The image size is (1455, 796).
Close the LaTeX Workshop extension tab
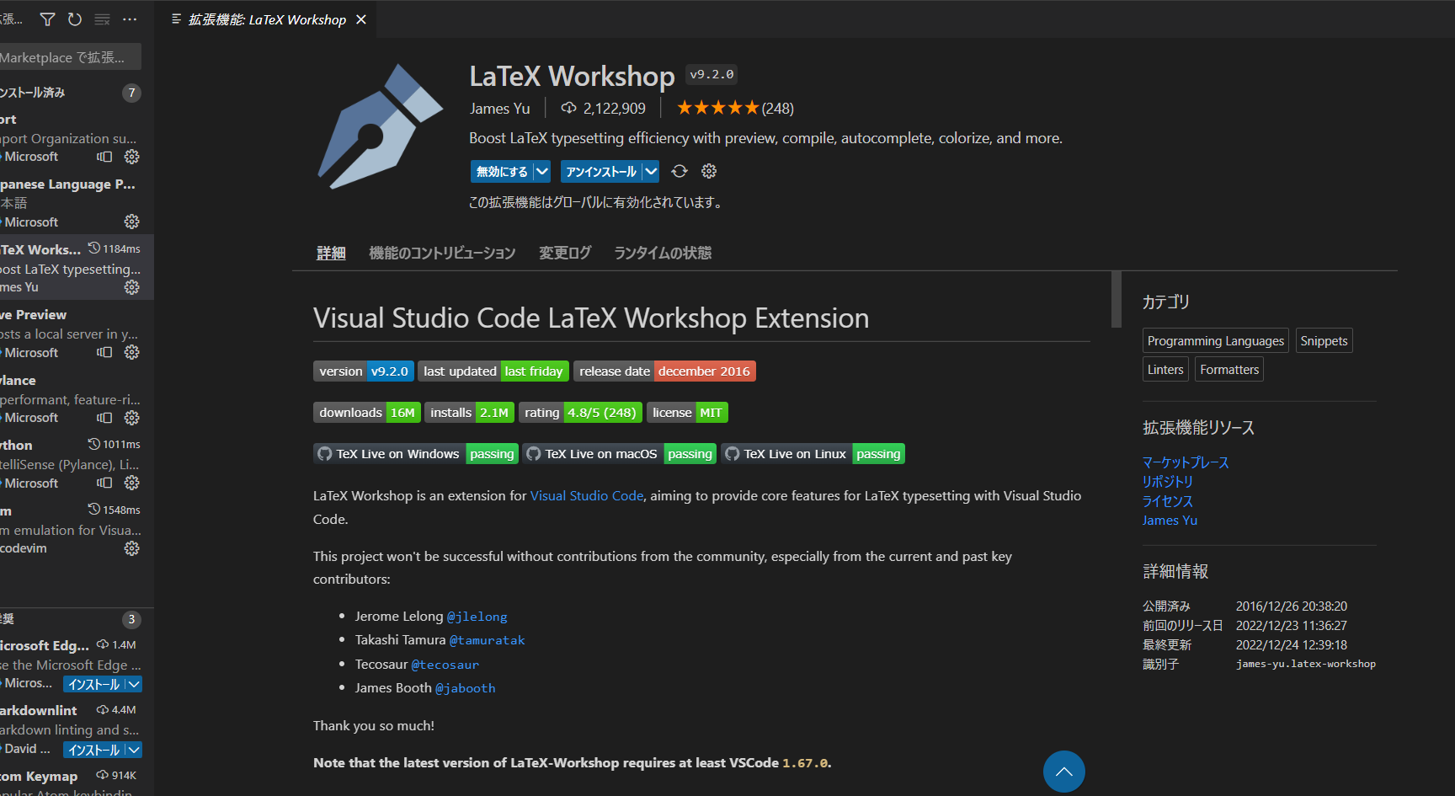coord(361,19)
